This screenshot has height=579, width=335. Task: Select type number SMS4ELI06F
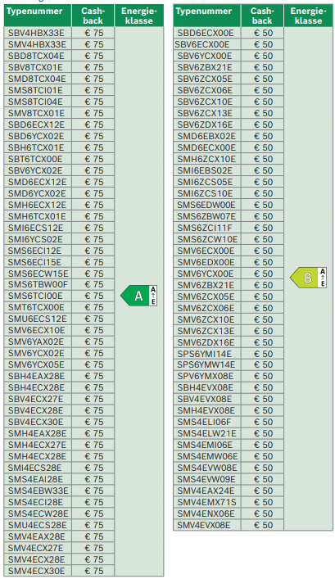tap(204, 422)
